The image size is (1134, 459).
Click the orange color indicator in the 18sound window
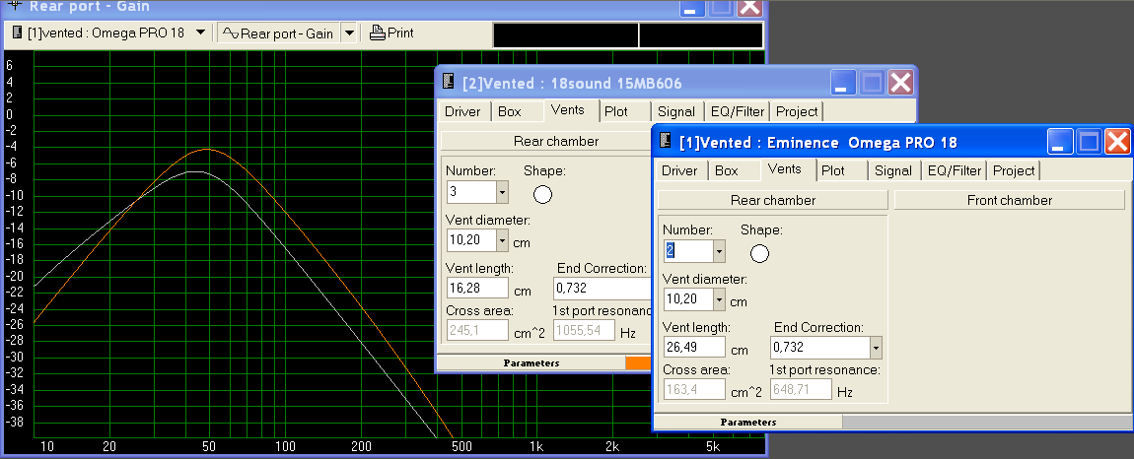[638, 362]
